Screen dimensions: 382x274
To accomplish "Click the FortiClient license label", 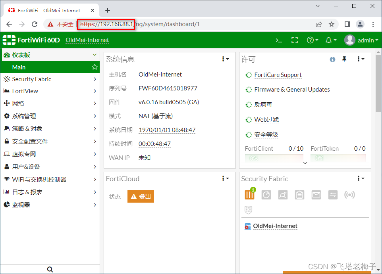I will (259, 149).
